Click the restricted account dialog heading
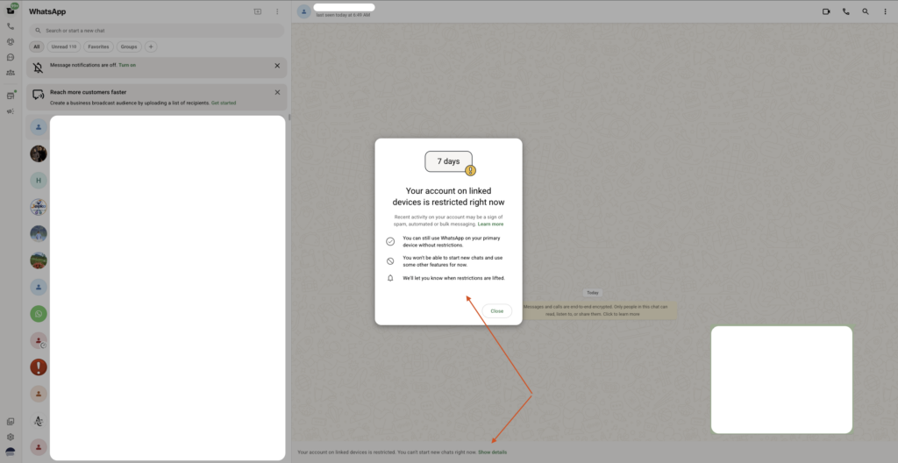This screenshot has width=898, height=463. (x=448, y=196)
